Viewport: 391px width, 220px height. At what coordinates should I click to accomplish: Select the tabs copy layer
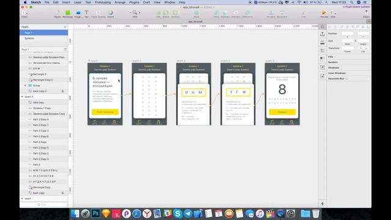coord(43,103)
